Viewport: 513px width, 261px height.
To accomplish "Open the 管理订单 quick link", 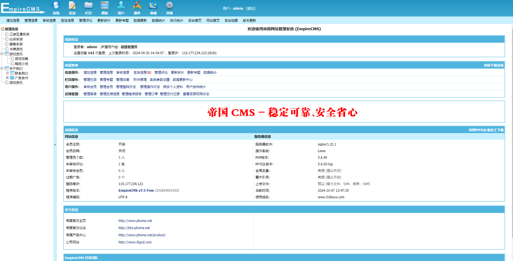I will [151, 94].
